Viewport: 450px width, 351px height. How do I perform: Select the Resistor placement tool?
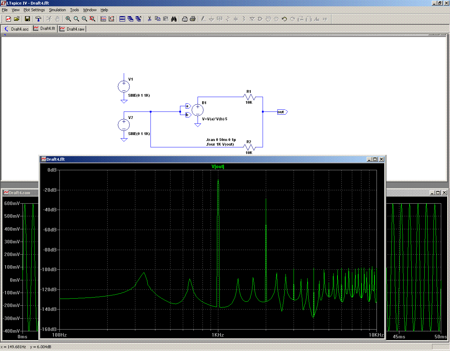pyautogui.click(x=228, y=19)
